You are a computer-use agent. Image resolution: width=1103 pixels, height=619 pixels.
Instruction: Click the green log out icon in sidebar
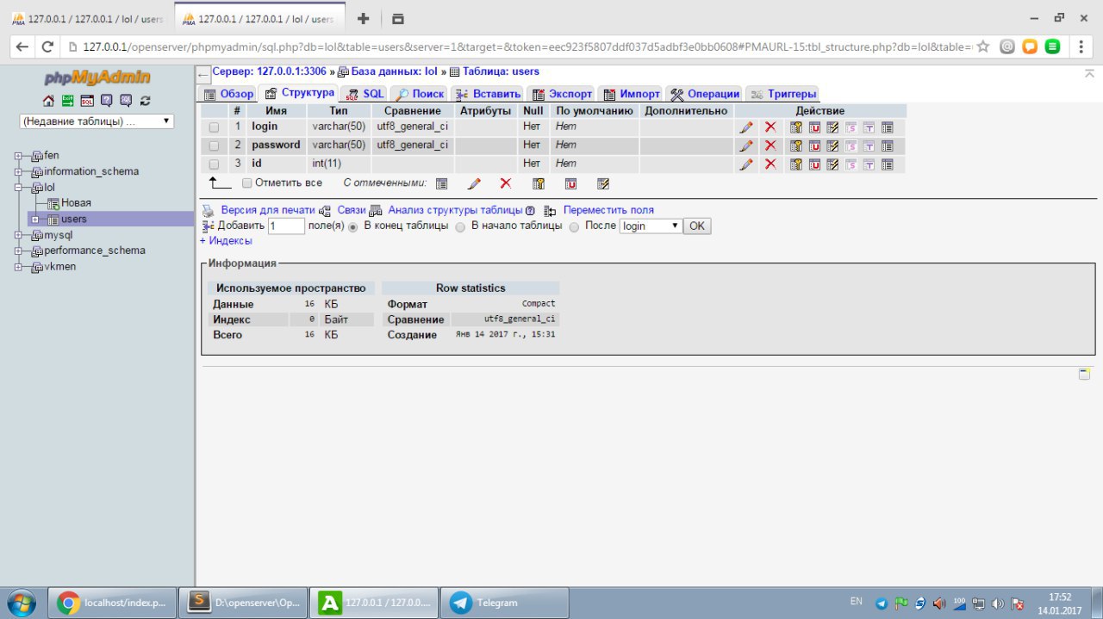pyautogui.click(x=68, y=100)
